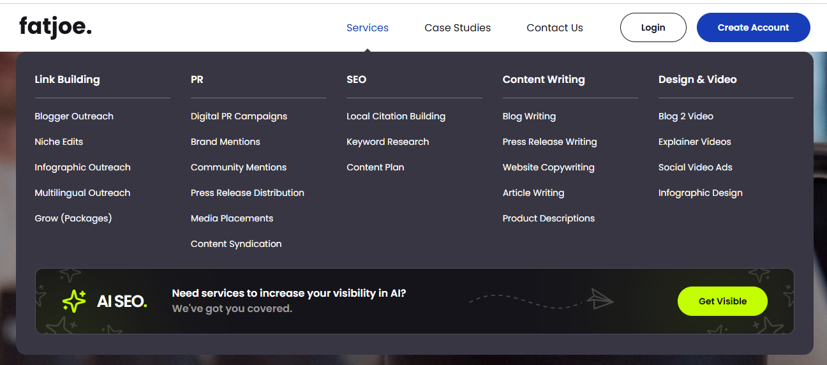Click the Get Visible button
Image resolution: width=827 pixels, height=365 pixels.
[722, 301]
